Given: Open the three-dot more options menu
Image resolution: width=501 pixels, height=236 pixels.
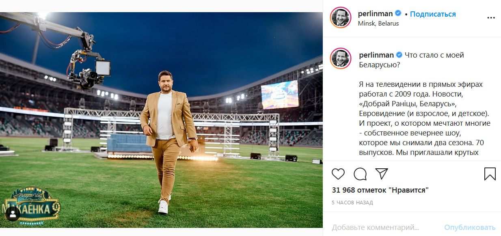Looking at the screenshot, I should 491,18.
